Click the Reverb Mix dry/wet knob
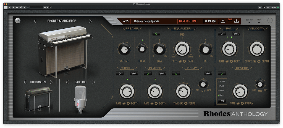 pyautogui.click(x=260, y=84)
